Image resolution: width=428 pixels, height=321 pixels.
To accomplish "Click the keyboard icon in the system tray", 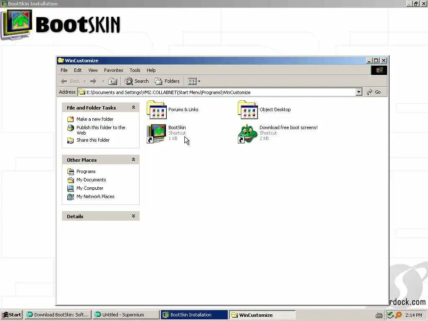I will 379,315.
